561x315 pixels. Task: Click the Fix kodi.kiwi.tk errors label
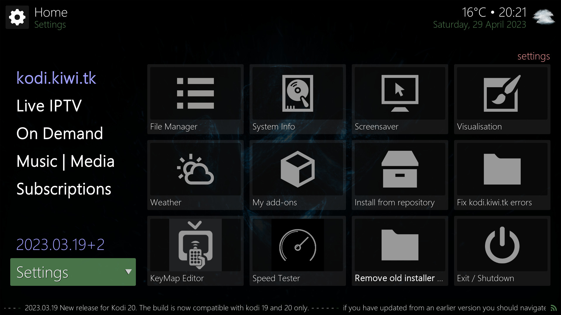(494, 202)
